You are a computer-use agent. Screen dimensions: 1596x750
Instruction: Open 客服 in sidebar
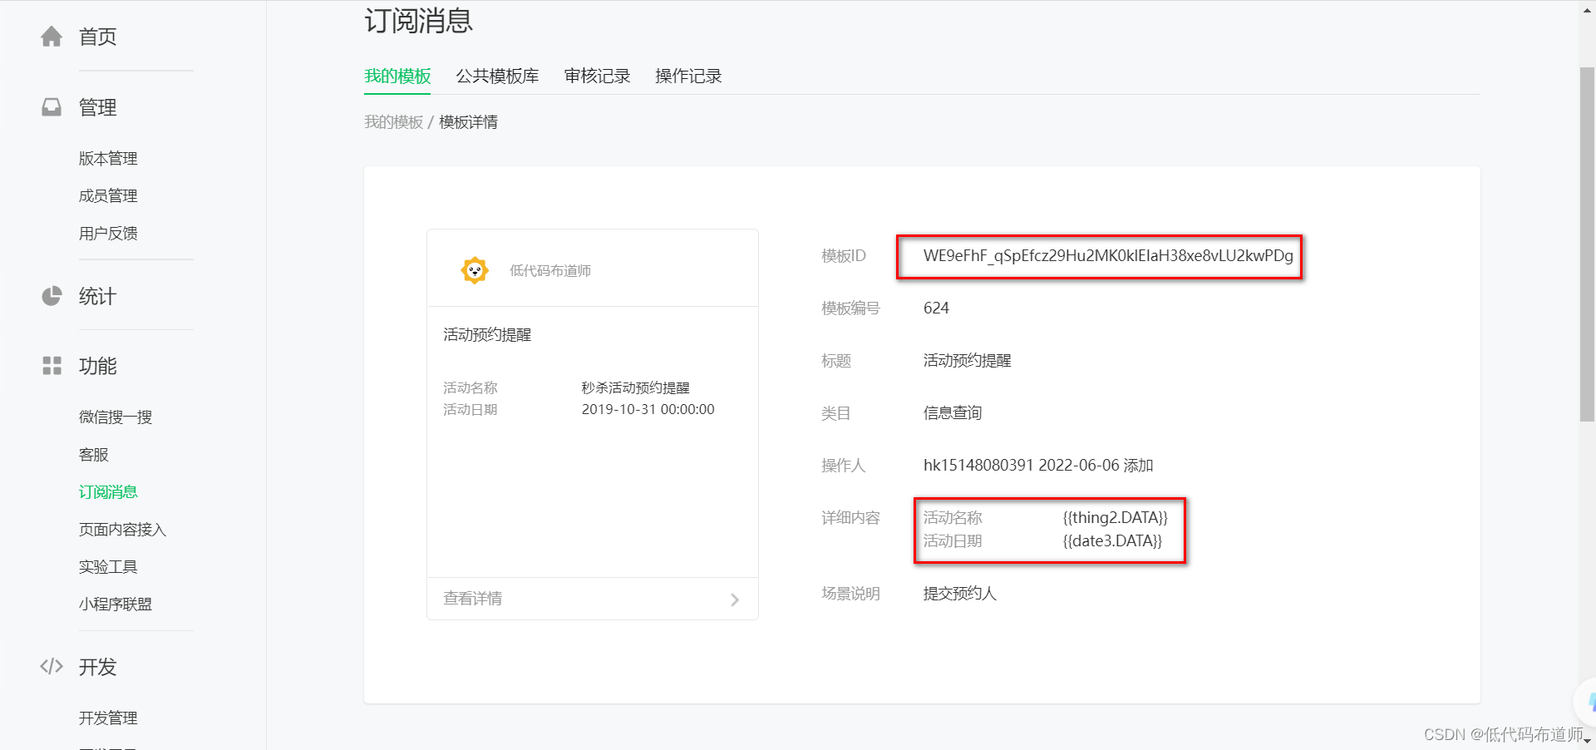click(x=94, y=454)
